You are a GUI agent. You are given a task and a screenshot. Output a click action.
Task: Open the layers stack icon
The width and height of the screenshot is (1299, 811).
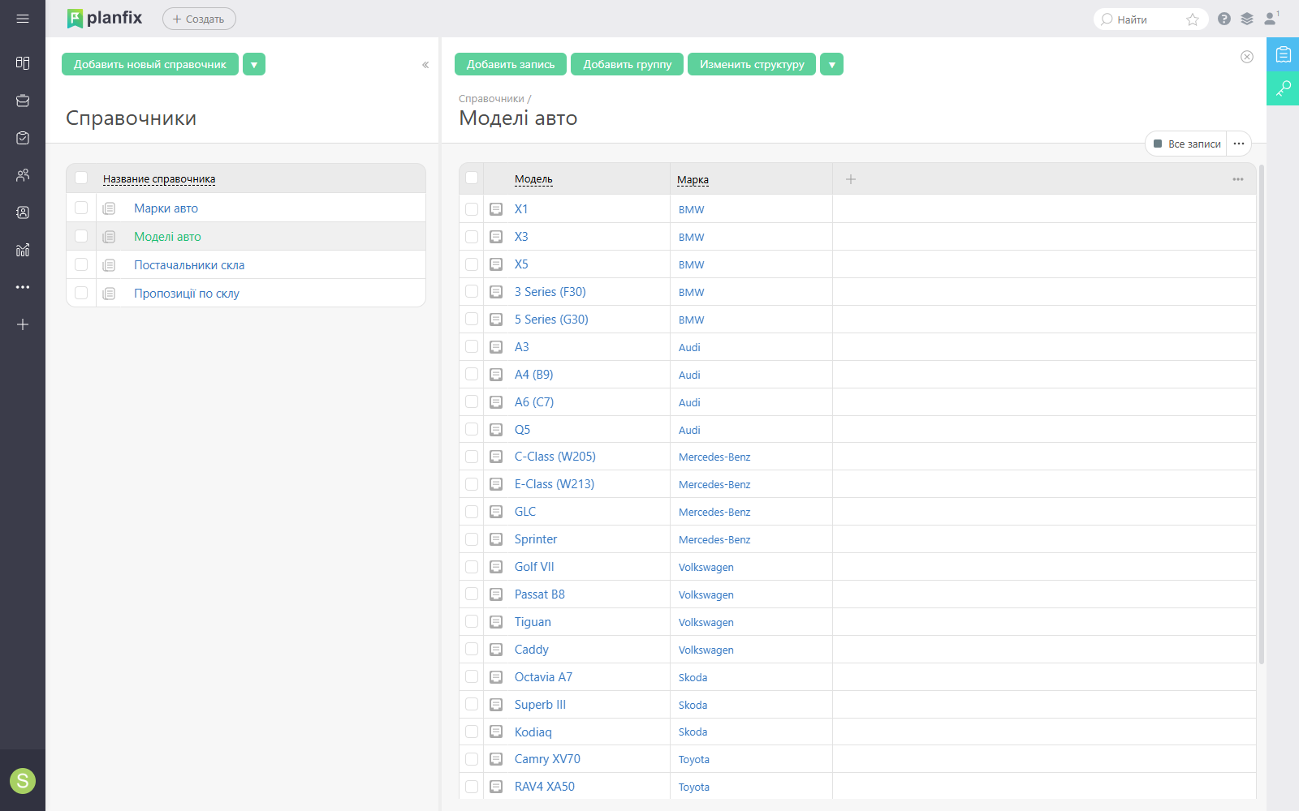[x=1247, y=19]
